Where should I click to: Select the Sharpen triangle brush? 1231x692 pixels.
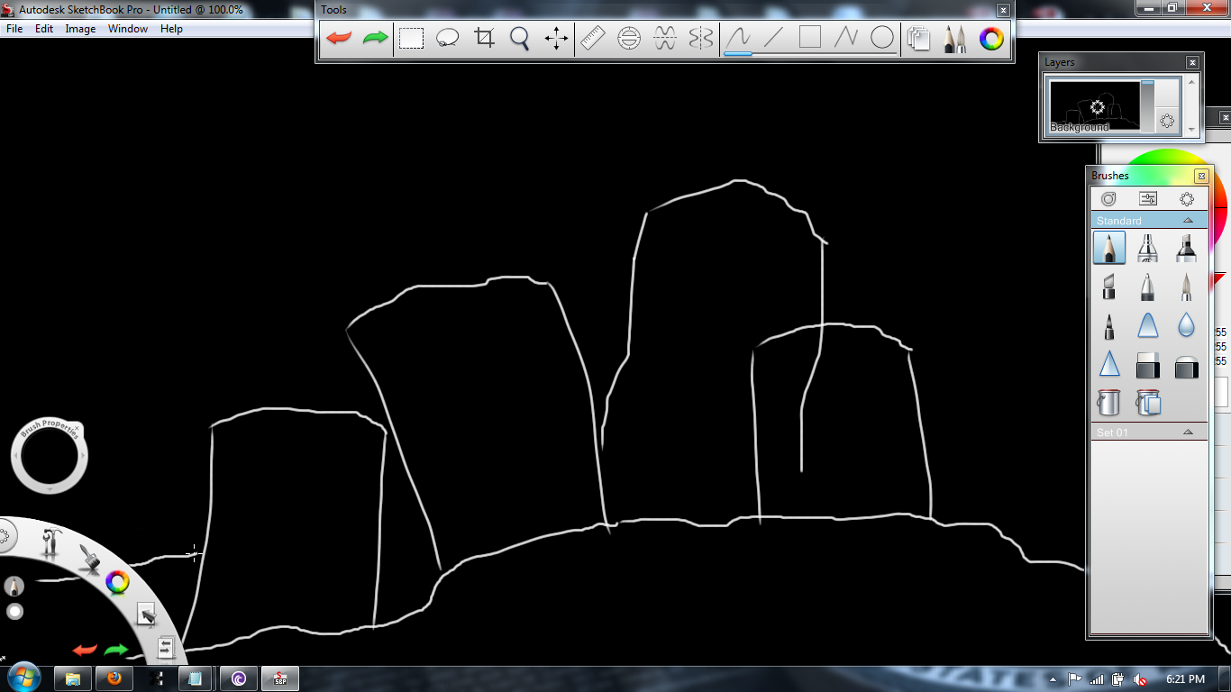(x=1109, y=365)
